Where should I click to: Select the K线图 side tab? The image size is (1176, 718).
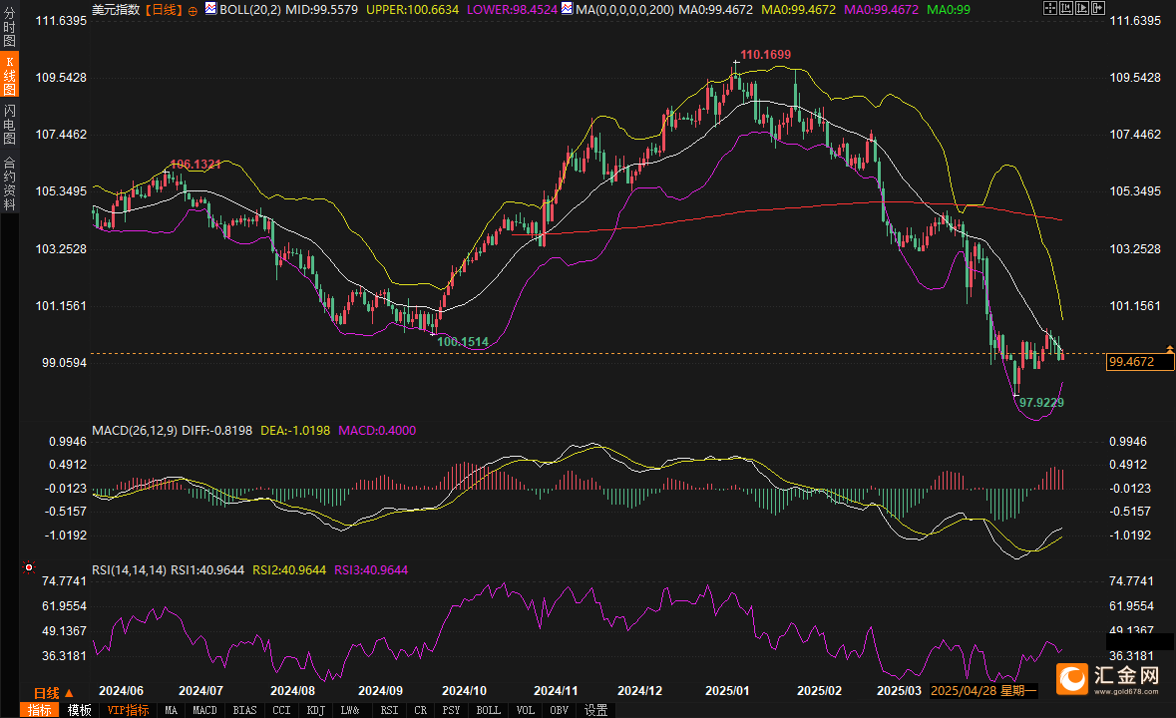(x=10, y=75)
